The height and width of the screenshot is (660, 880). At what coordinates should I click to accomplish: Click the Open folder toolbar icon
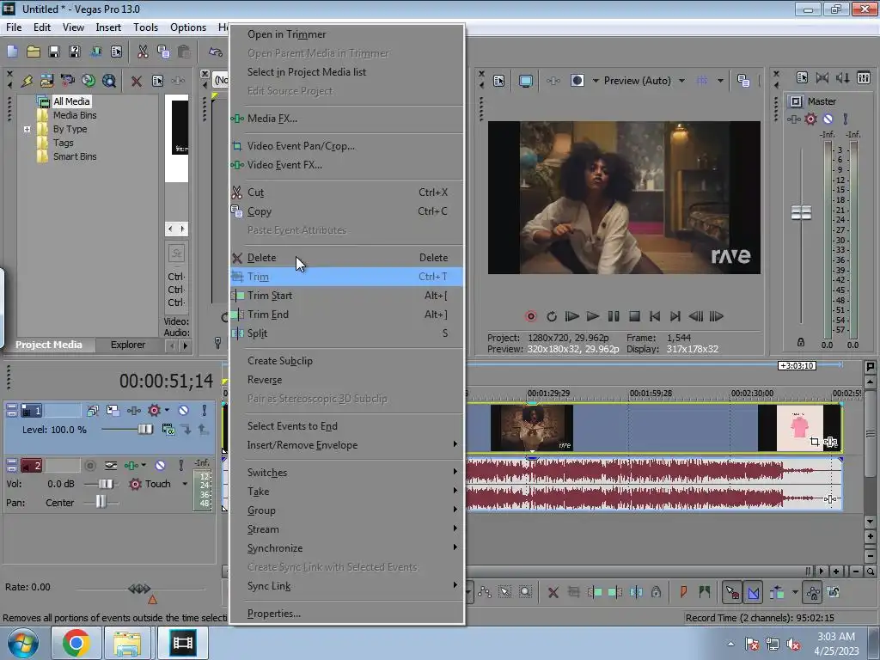tap(34, 52)
